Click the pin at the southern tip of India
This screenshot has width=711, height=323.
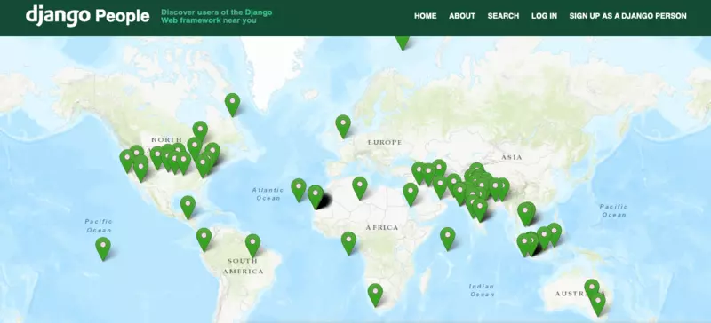[x=480, y=209]
